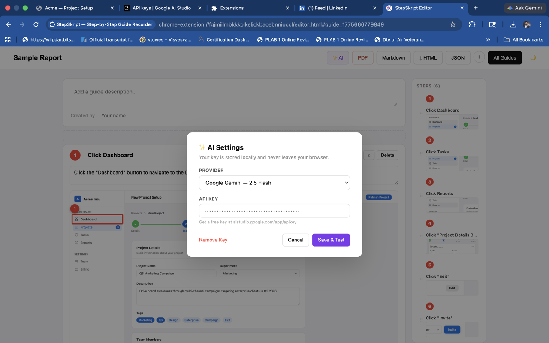
Task: Click the apps grid icon on the bookmarks bar
Action: [8, 39]
